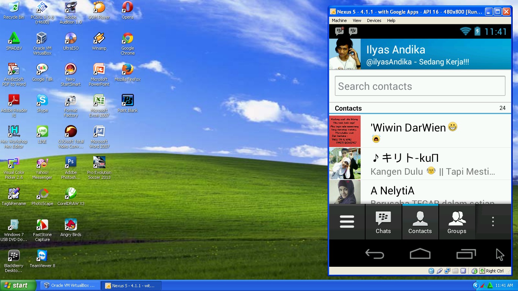Click the Android Wi-Fi status icon
518x291 pixels.
pyautogui.click(x=465, y=31)
